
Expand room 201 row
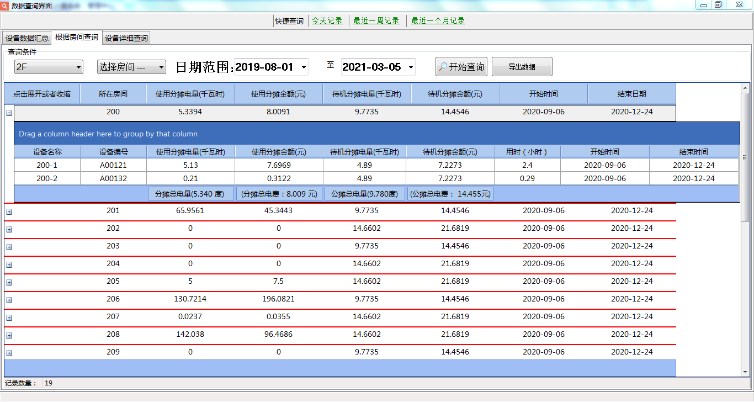[x=9, y=211]
